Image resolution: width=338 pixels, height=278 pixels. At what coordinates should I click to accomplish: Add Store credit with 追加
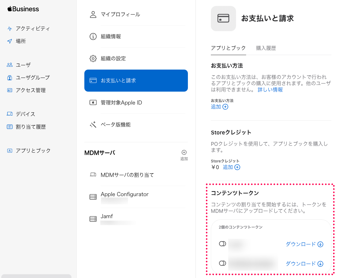[x=231, y=167]
